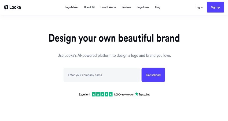Click the Looka wordmark text
The height and width of the screenshot is (121, 228).
coord(15,7)
